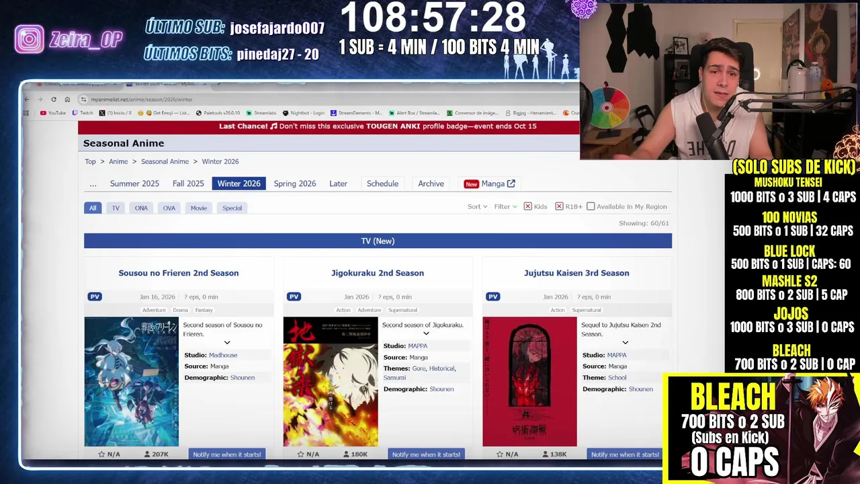Open the Inicio / X bookmark
The height and width of the screenshot is (484, 860).
(x=115, y=113)
